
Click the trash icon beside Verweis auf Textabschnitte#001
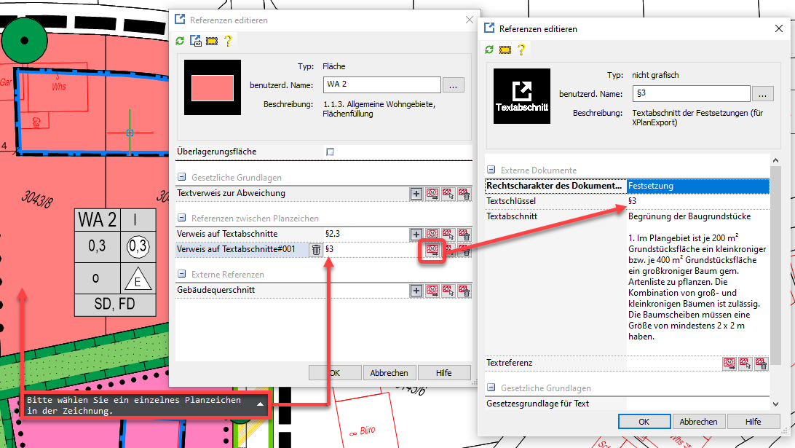(316, 250)
